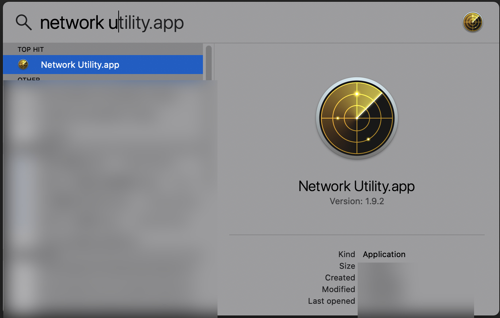Screen dimensions: 500x318
Task: Click the Spotlight magnifying glass icon
Action: (24, 23)
